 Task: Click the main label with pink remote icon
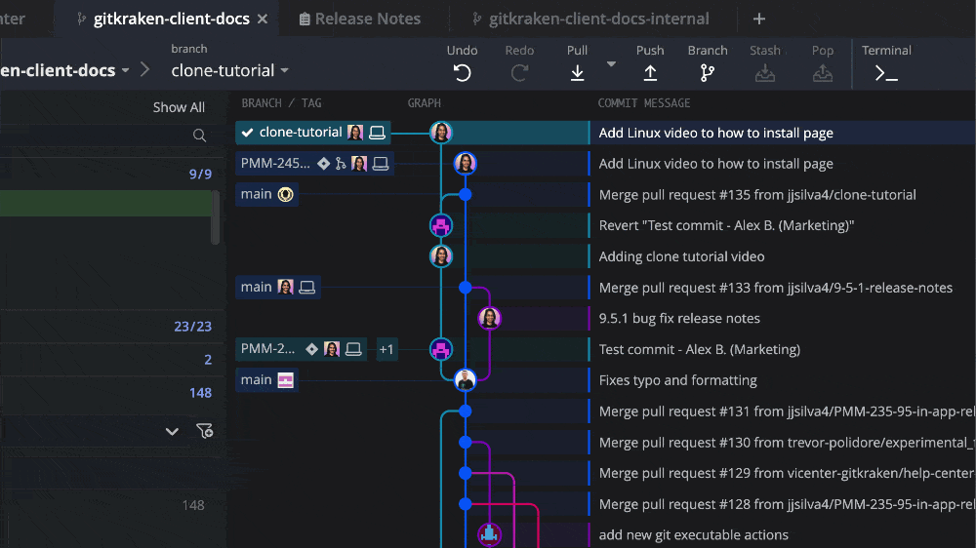coord(266,380)
